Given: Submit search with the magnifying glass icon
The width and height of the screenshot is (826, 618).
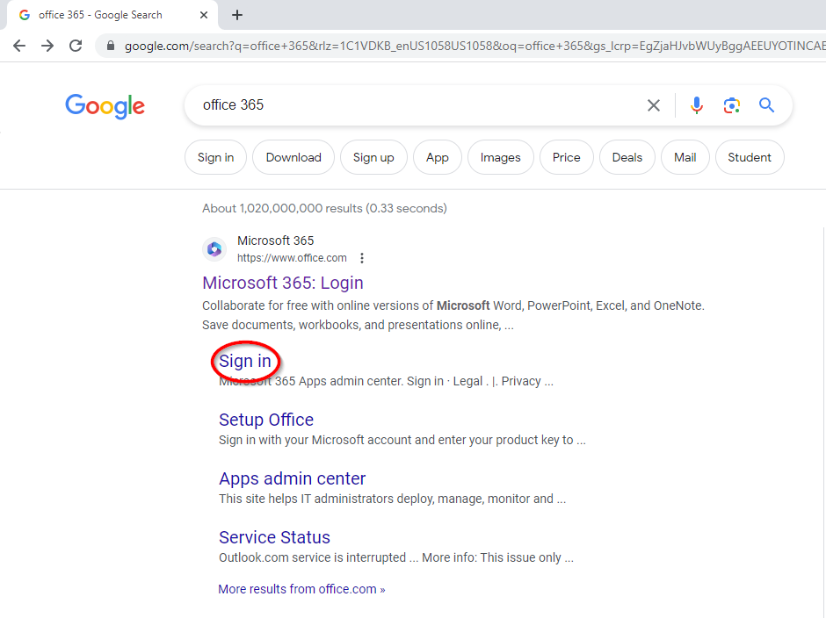Looking at the screenshot, I should [x=766, y=105].
